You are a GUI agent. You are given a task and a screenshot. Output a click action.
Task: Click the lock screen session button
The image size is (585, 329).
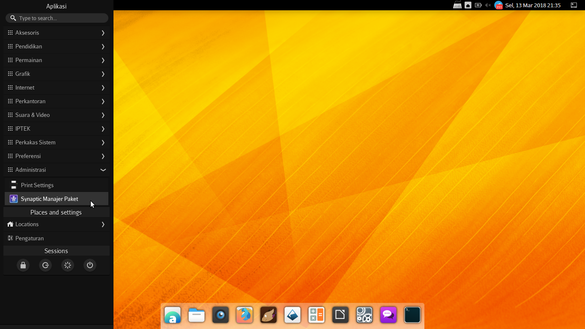click(23, 265)
